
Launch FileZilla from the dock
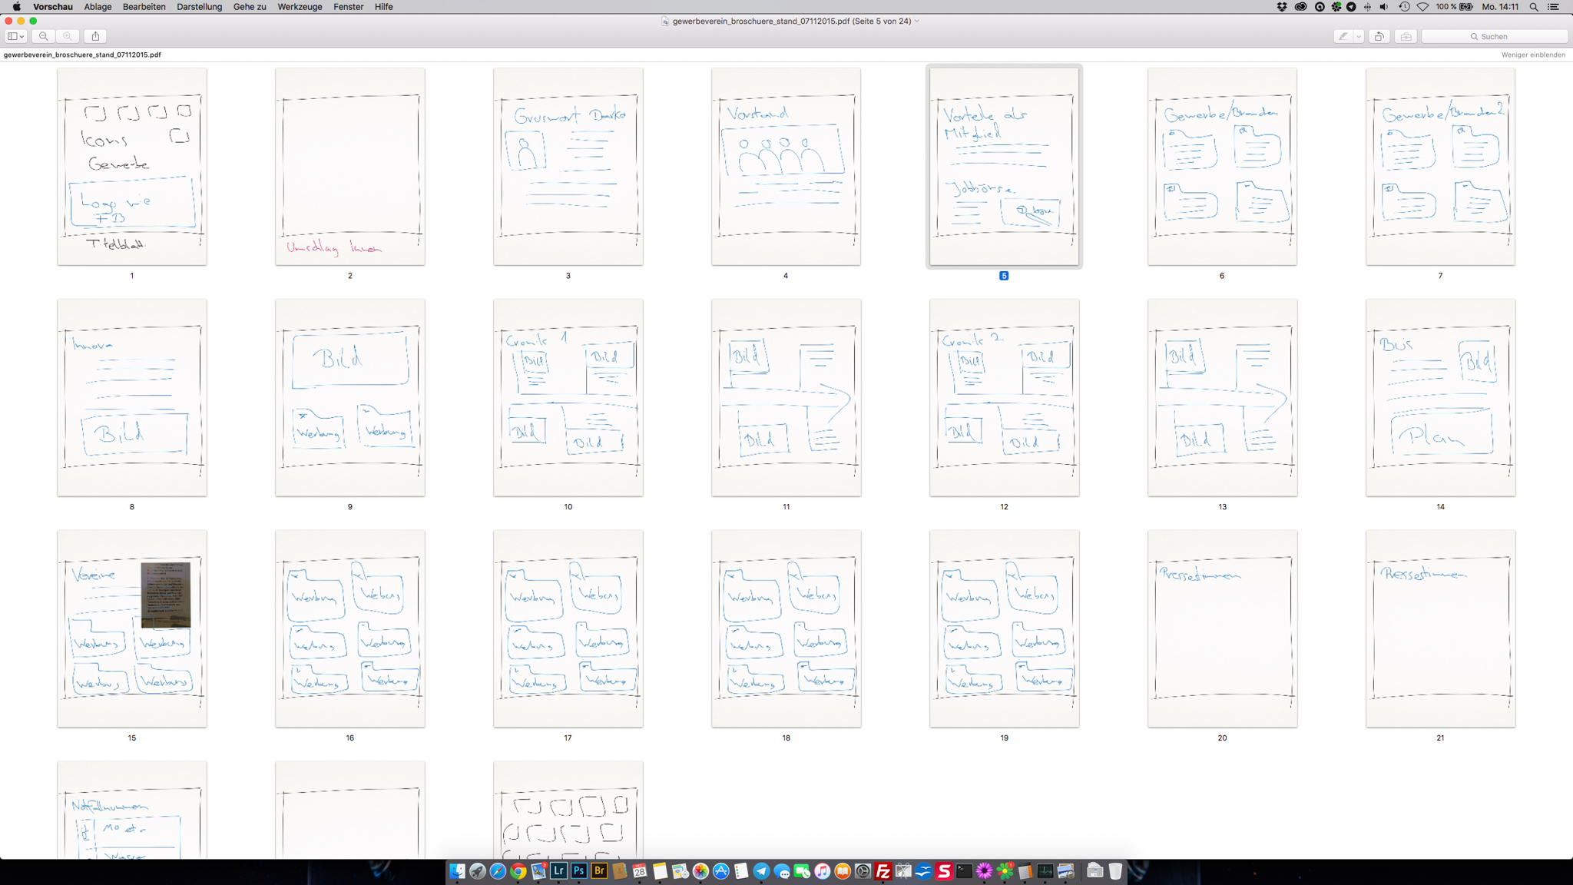pyautogui.click(x=883, y=870)
